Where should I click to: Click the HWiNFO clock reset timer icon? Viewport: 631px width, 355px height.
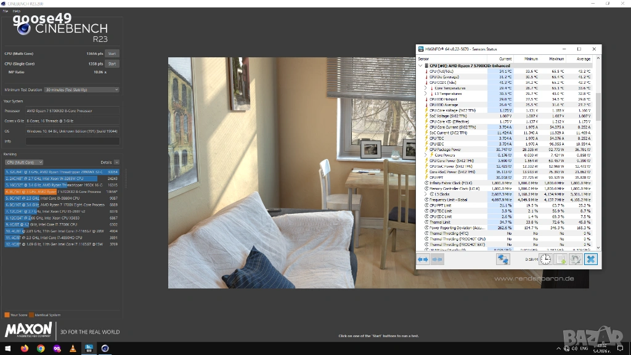click(x=545, y=259)
